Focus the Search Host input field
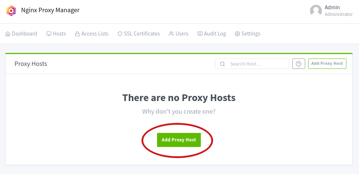Screen dimensions: 359x174 257,64
